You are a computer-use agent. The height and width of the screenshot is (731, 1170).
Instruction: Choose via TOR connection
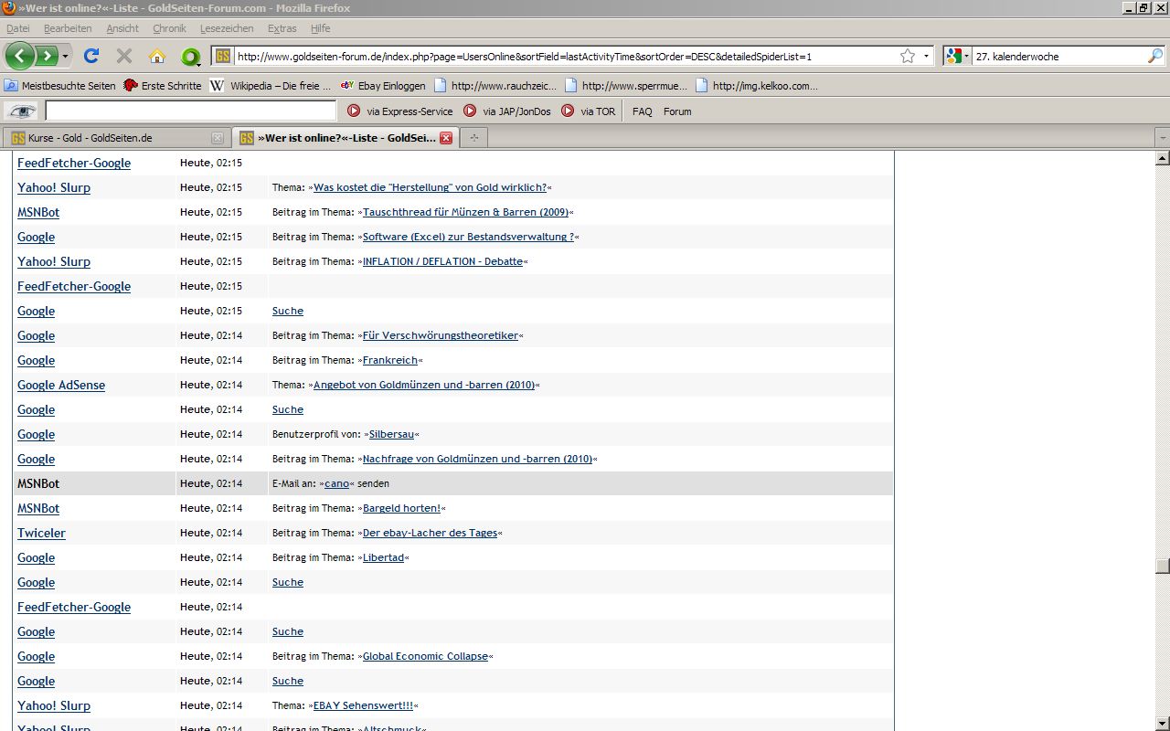pyautogui.click(x=588, y=111)
